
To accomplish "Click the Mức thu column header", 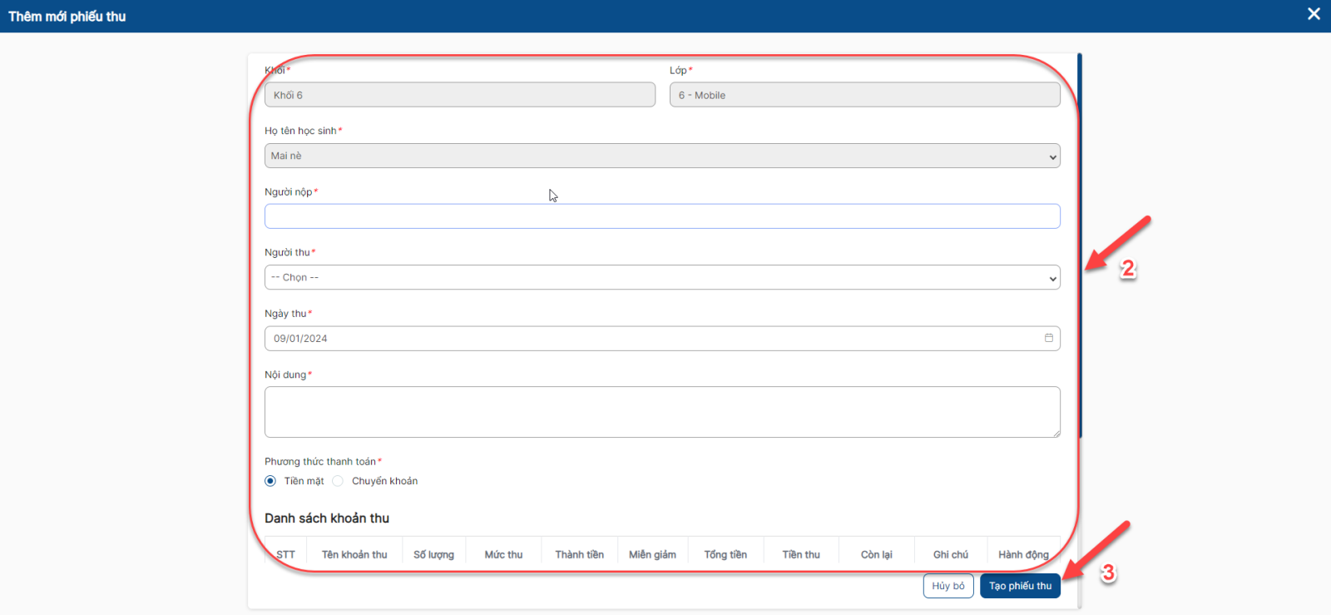I will pos(504,554).
